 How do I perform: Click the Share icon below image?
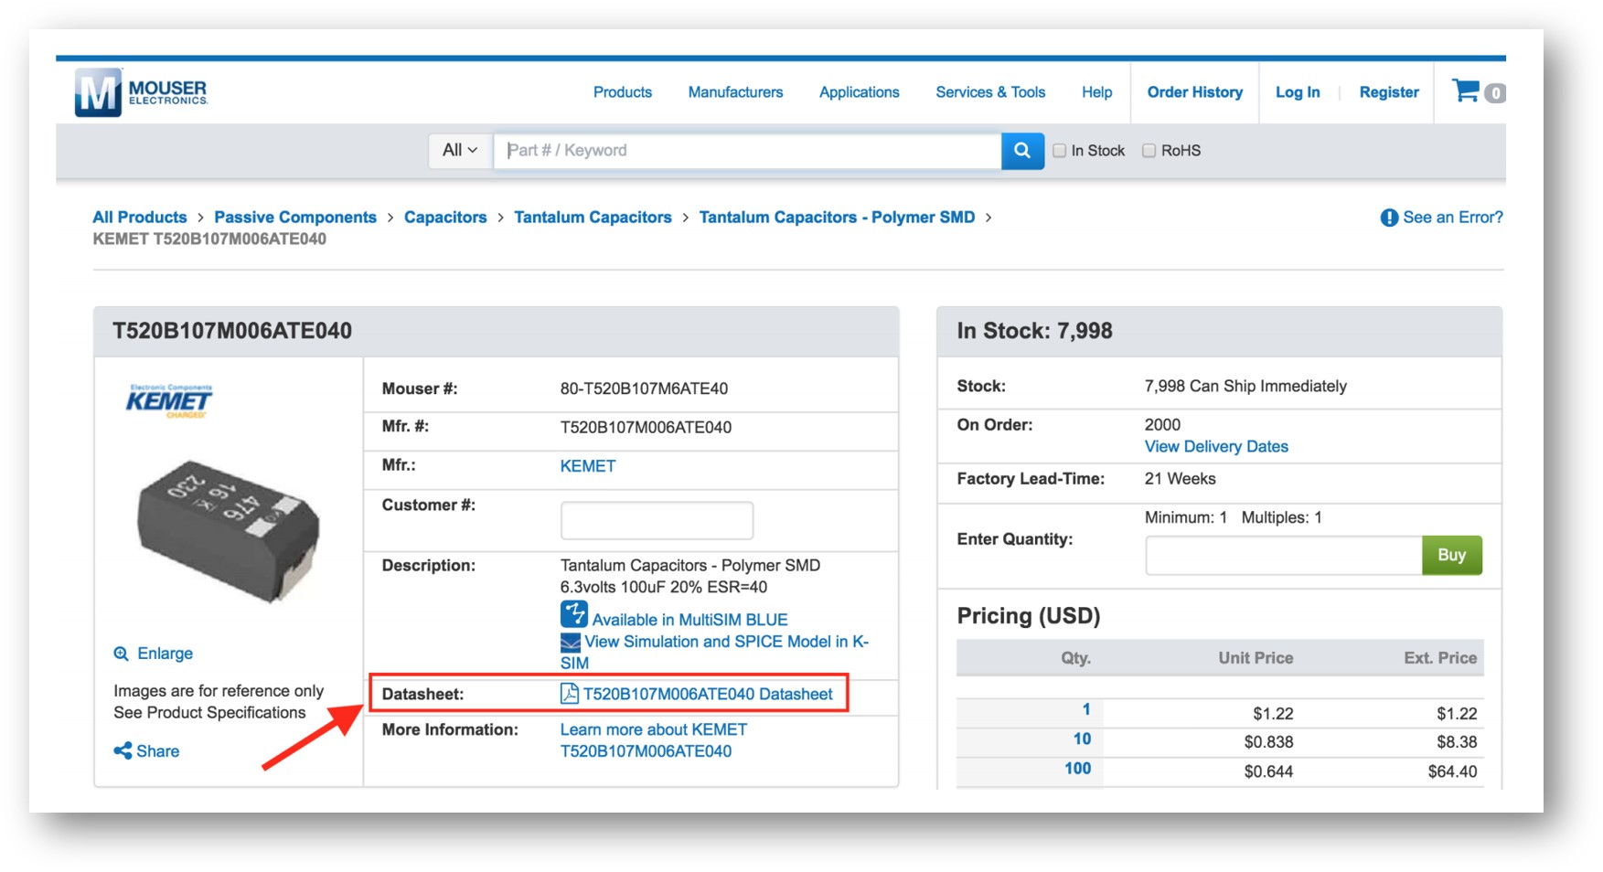(x=123, y=751)
